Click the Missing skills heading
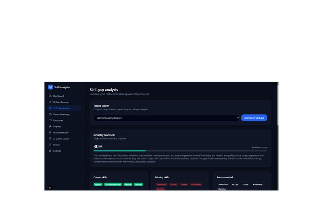Screen dimensions: 325x216 (162, 177)
